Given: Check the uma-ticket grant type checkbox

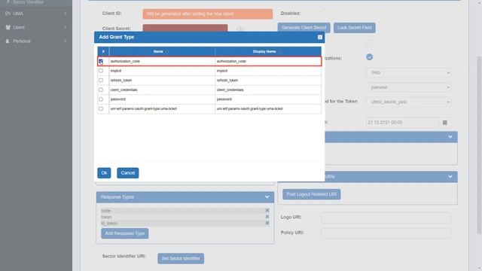Looking at the screenshot, I should [x=101, y=108].
